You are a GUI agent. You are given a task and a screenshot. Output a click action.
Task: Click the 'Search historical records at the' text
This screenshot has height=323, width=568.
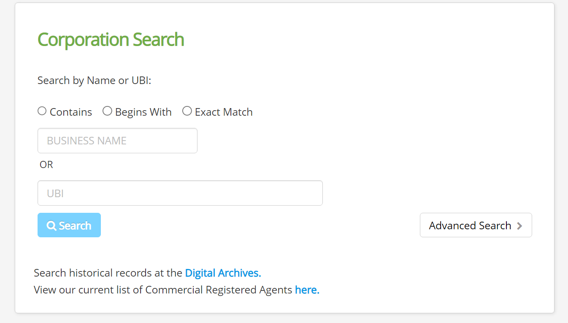coord(108,273)
